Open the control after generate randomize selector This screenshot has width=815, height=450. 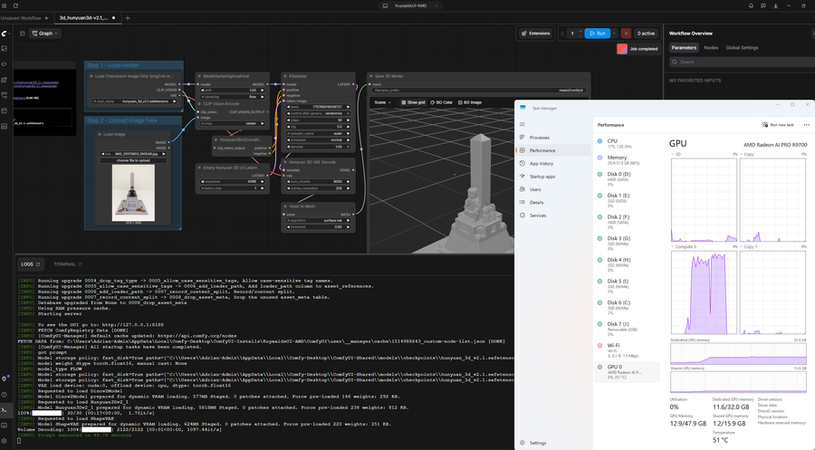pos(318,113)
